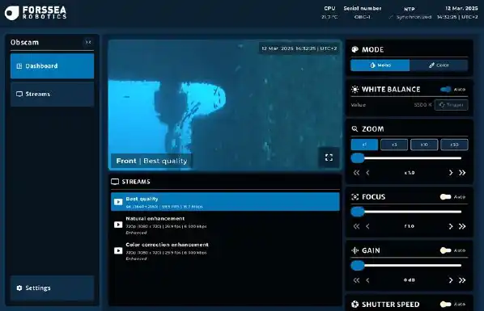
Task: Click the Gain waveform icon
Action: coord(355,250)
